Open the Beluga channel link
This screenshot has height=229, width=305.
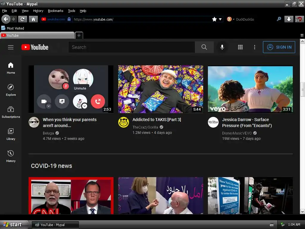48,133
